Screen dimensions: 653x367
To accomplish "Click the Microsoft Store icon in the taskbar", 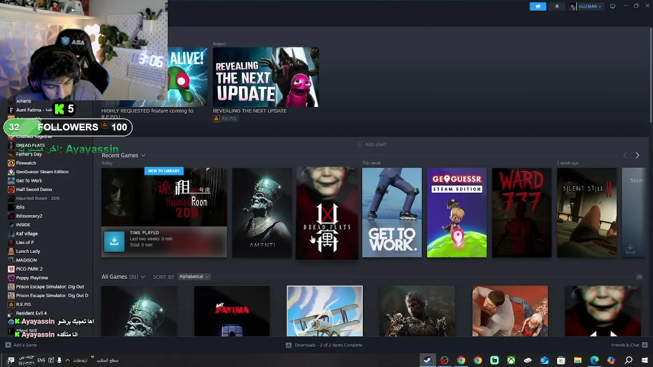I will click(x=561, y=360).
